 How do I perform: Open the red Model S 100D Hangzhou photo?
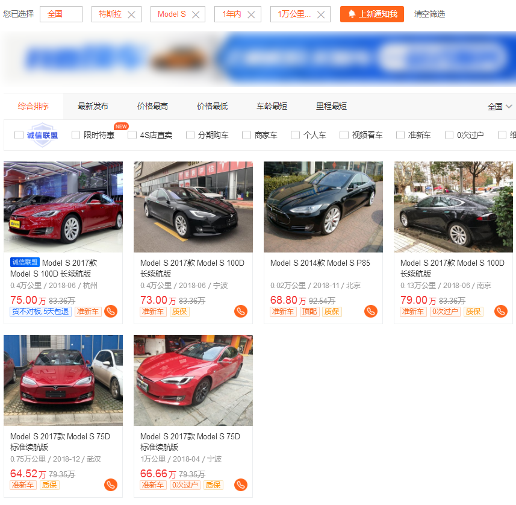coord(63,207)
